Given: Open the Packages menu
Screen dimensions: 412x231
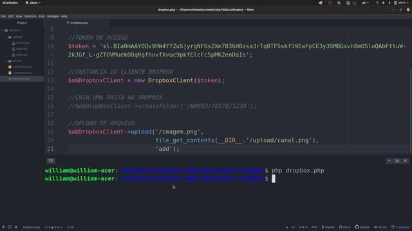Looking at the screenshot, I should [x=53, y=16].
